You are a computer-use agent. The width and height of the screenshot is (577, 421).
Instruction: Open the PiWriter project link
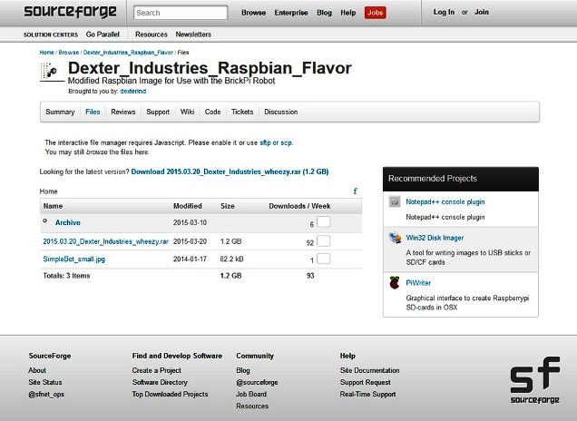tap(418, 283)
